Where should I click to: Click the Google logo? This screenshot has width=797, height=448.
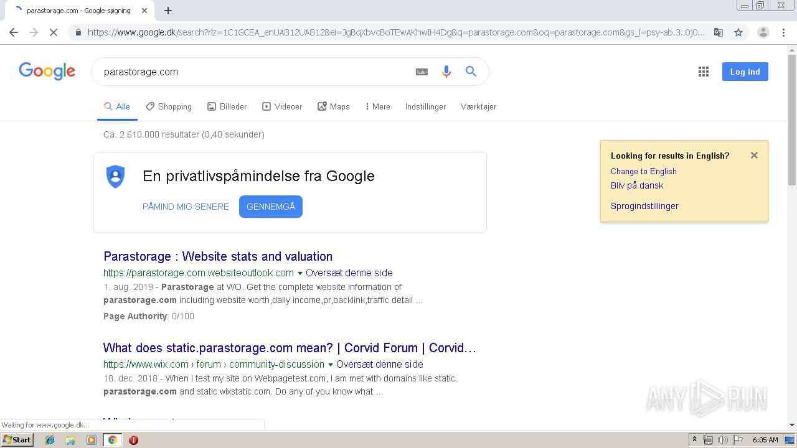(47, 71)
